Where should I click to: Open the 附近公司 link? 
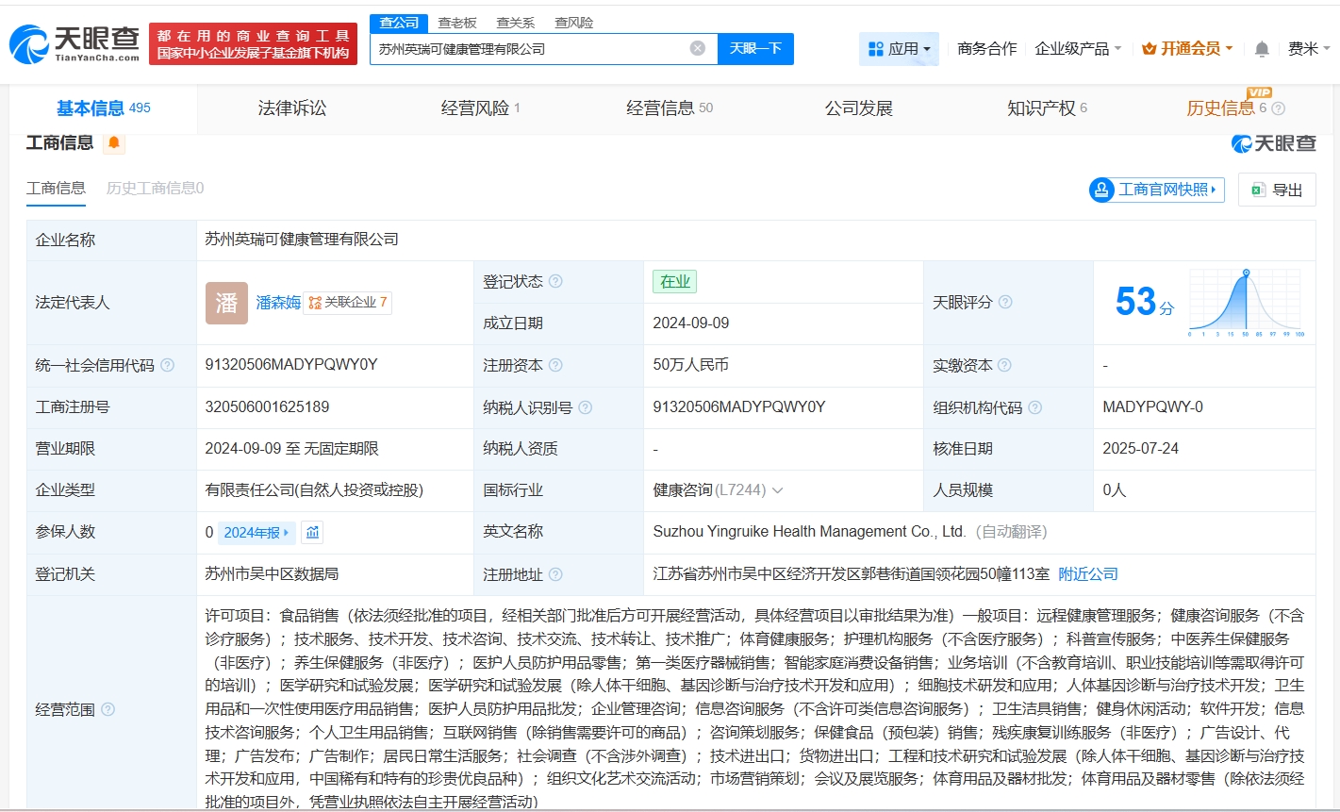[x=1088, y=574]
